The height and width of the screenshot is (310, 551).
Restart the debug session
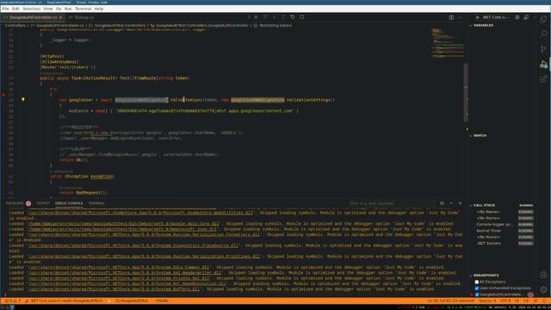293,17
